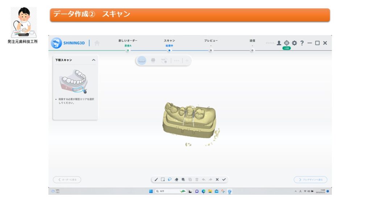Toggle the lower jaw scan mode
The image size is (371, 209).
click(142, 61)
